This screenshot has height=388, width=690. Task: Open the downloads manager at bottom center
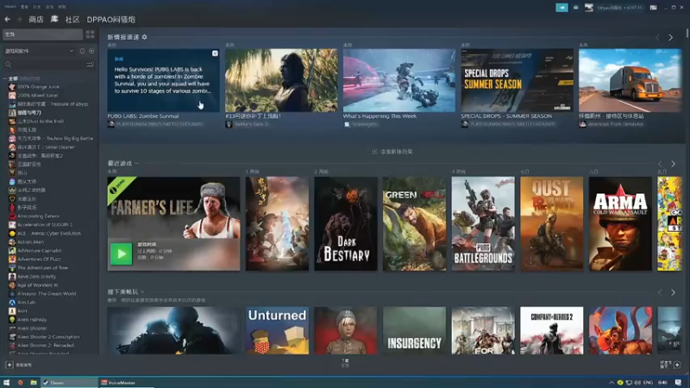[x=346, y=362]
